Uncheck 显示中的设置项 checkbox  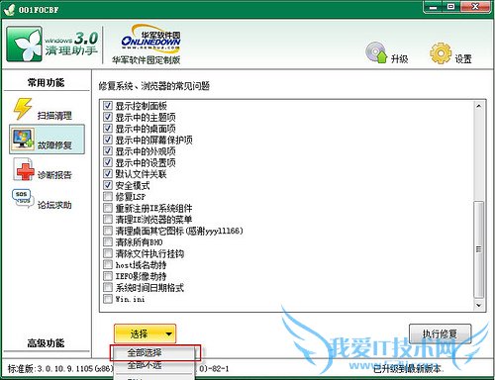[108, 162]
